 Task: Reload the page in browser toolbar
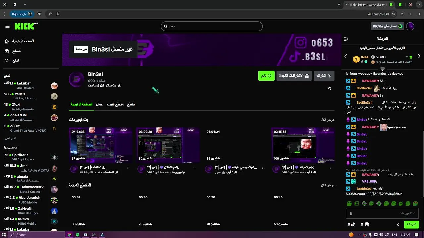tap(403, 14)
